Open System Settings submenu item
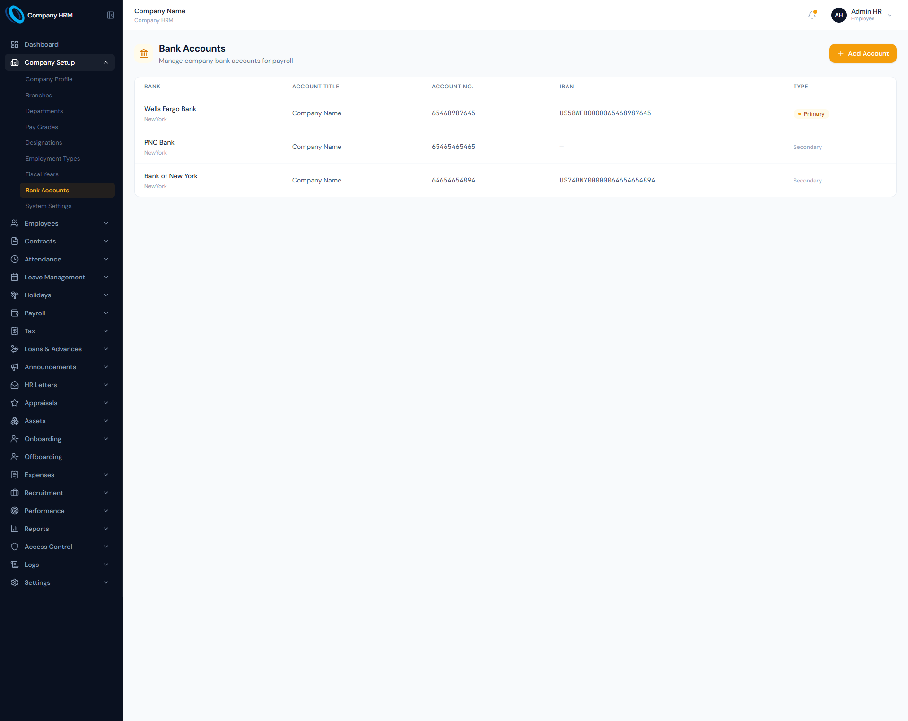This screenshot has height=721, width=908. coord(67,206)
